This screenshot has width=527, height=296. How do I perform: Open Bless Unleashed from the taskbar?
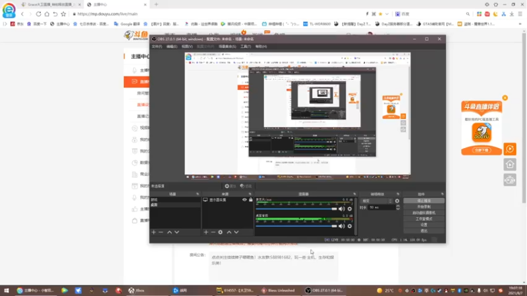tap(278, 291)
